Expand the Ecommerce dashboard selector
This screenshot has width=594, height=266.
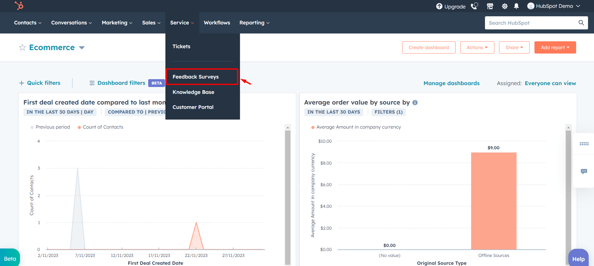click(82, 47)
